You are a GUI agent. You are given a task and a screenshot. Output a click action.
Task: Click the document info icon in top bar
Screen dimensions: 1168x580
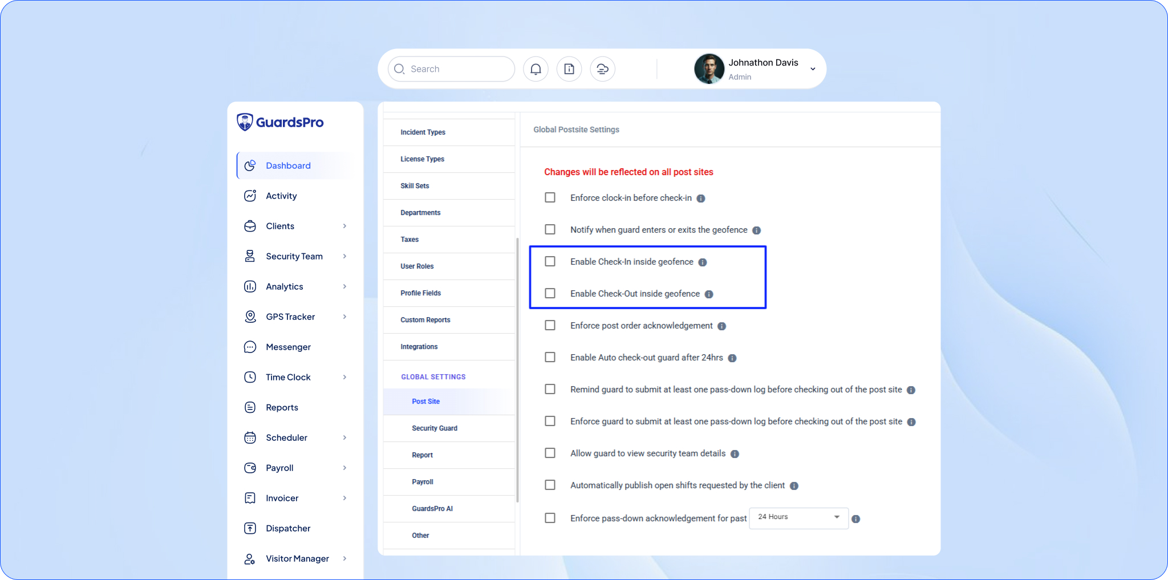point(569,69)
